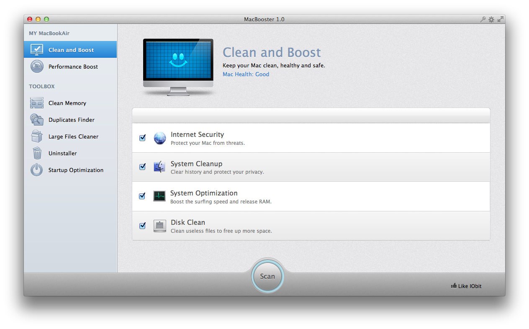
Task: Click the System Optimization monitor icon
Action: [159, 196]
